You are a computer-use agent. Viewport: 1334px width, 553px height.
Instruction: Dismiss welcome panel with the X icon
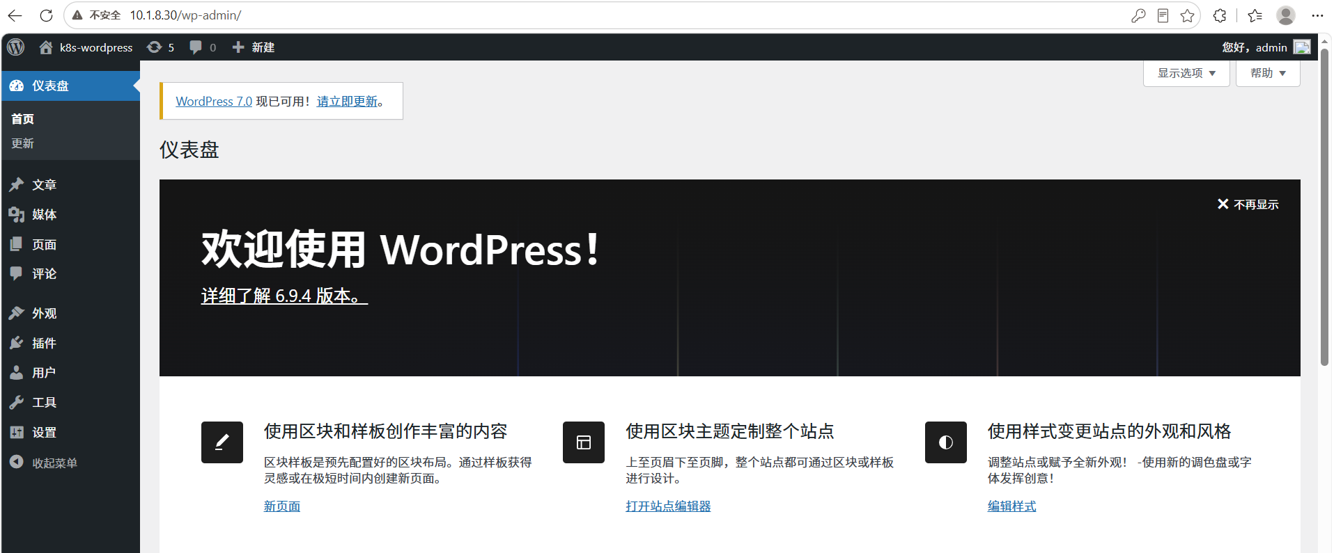pos(1223,204)
